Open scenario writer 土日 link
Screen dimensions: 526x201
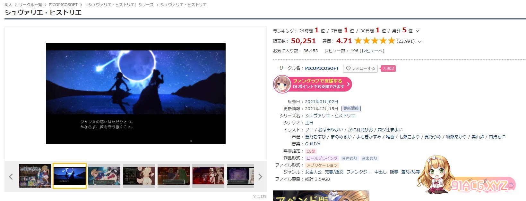pos(309,123)
